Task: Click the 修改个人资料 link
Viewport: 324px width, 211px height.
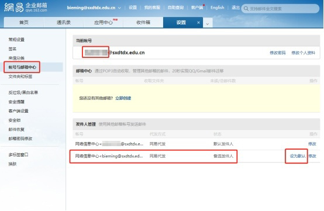Action: pos(304,53)
